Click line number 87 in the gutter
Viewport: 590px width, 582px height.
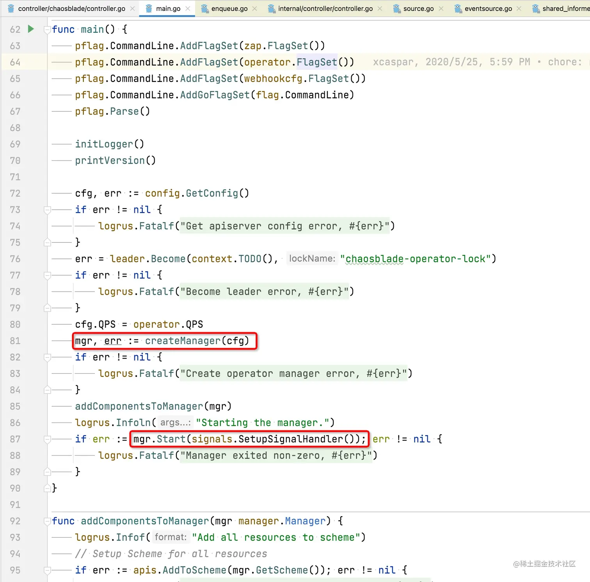(15, 439)
